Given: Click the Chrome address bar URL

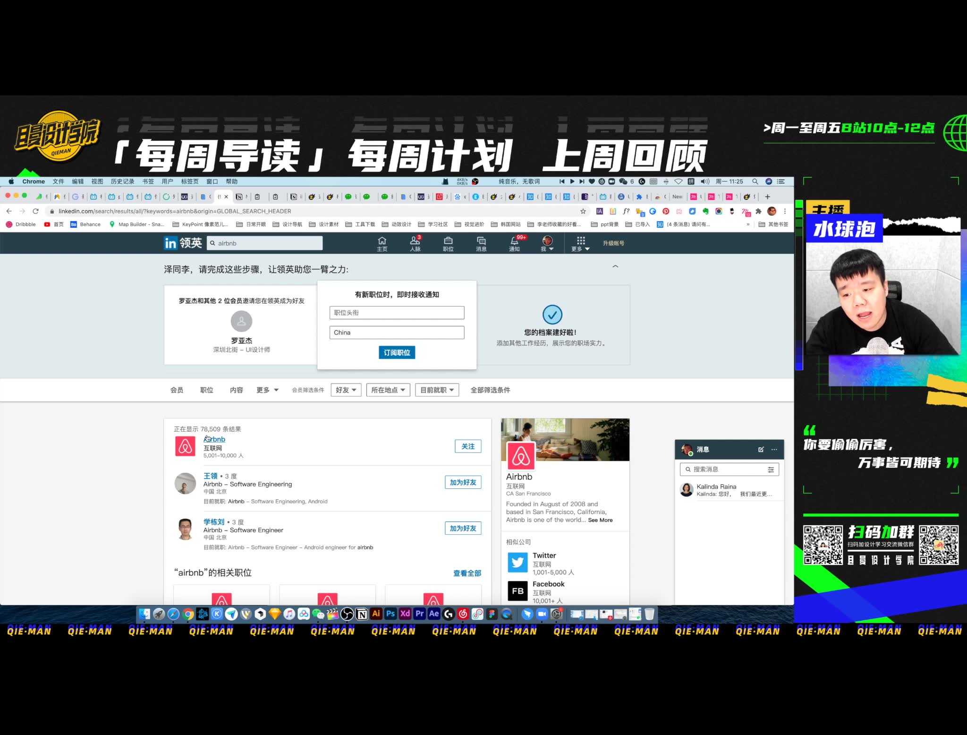Looking at the screenshot, I should pos(175,211).
